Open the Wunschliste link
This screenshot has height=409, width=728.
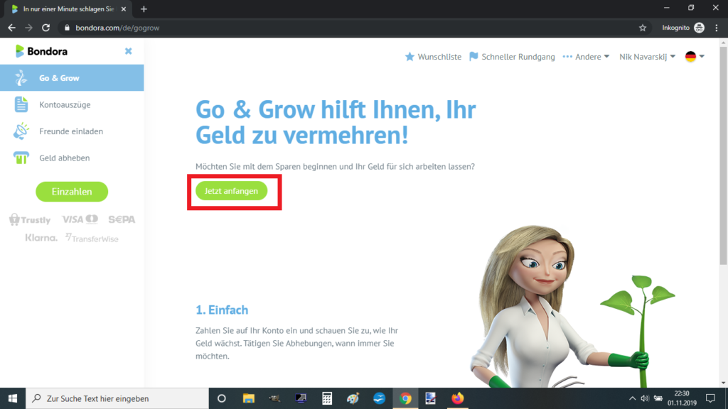tap(439, 57)
